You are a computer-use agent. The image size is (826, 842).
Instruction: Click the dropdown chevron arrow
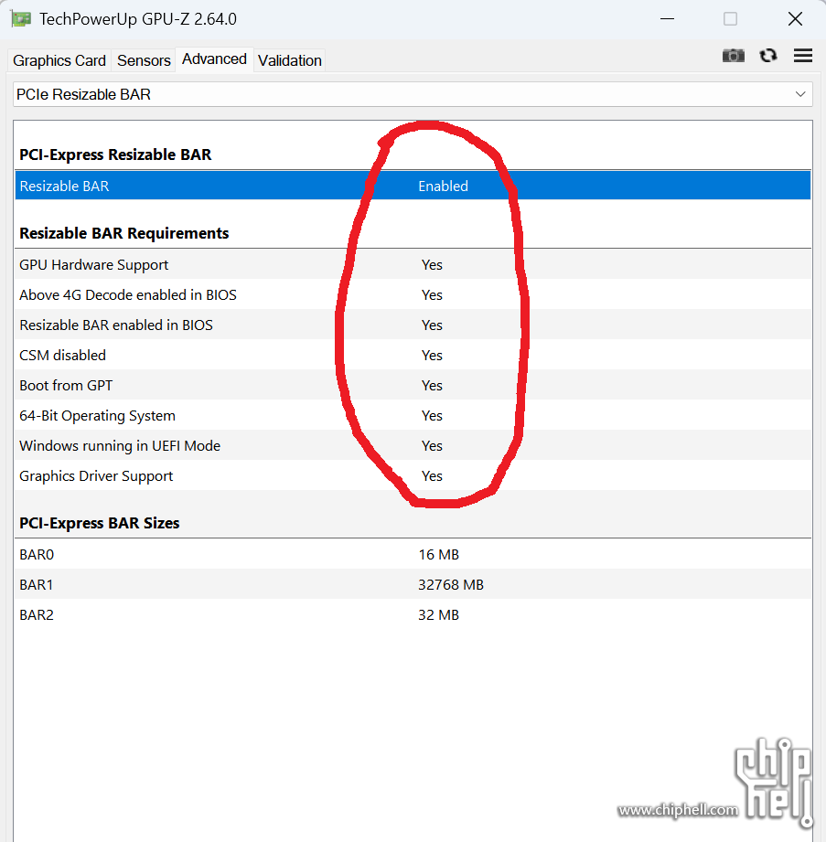(800, 94)
